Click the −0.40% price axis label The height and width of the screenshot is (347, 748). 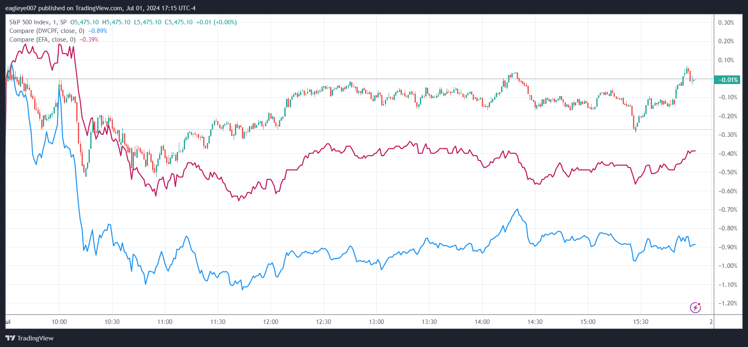point(728,154)
